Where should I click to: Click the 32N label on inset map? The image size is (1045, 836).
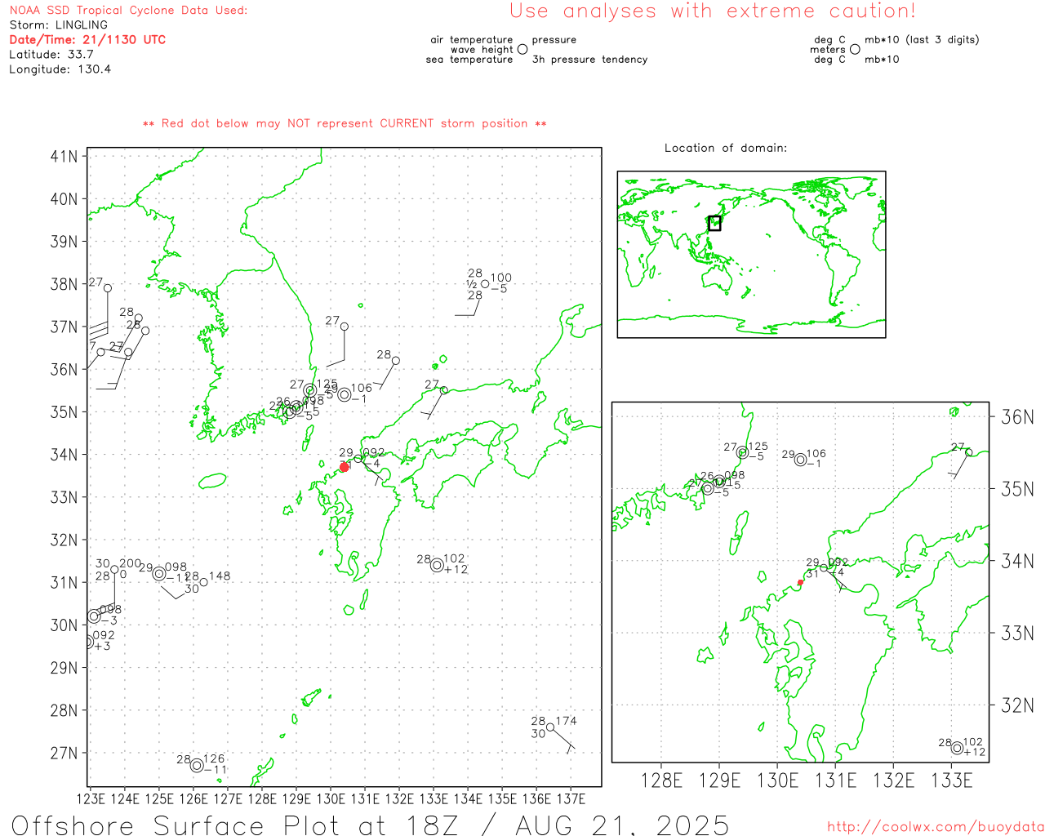1017,705
